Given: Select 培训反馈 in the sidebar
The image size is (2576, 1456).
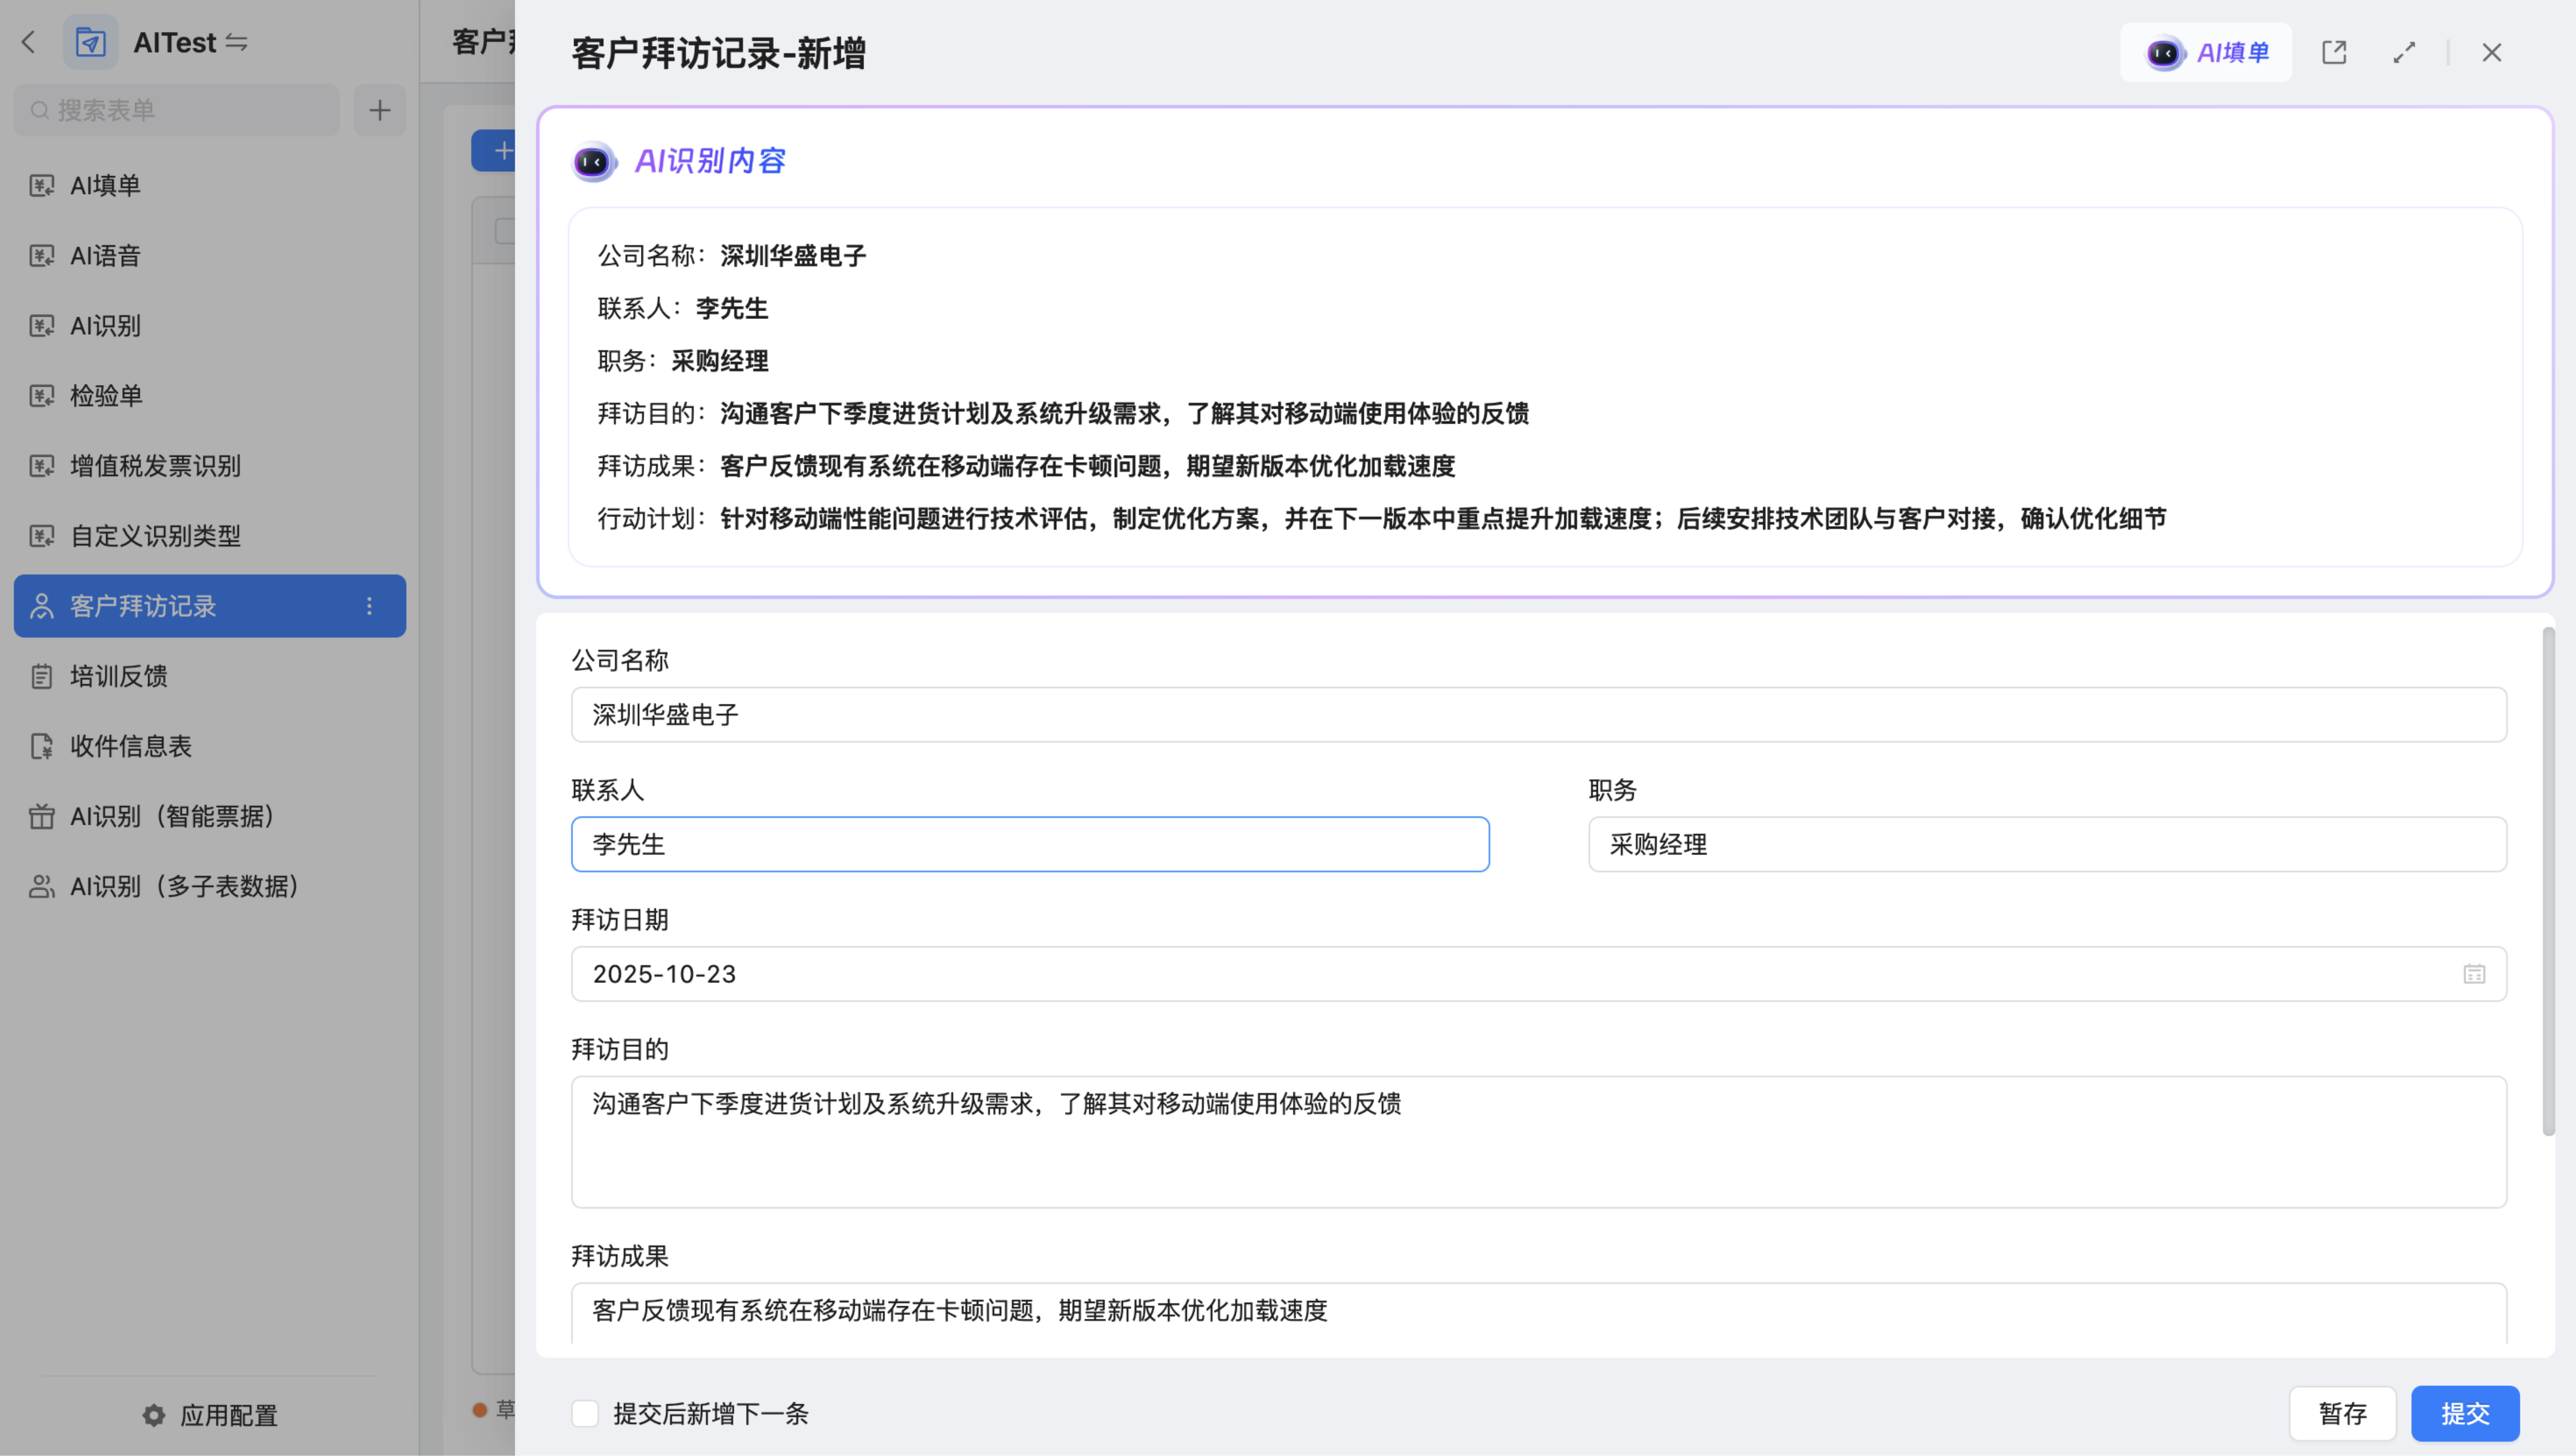Looking at the screenshot, I should pos(118,676).
